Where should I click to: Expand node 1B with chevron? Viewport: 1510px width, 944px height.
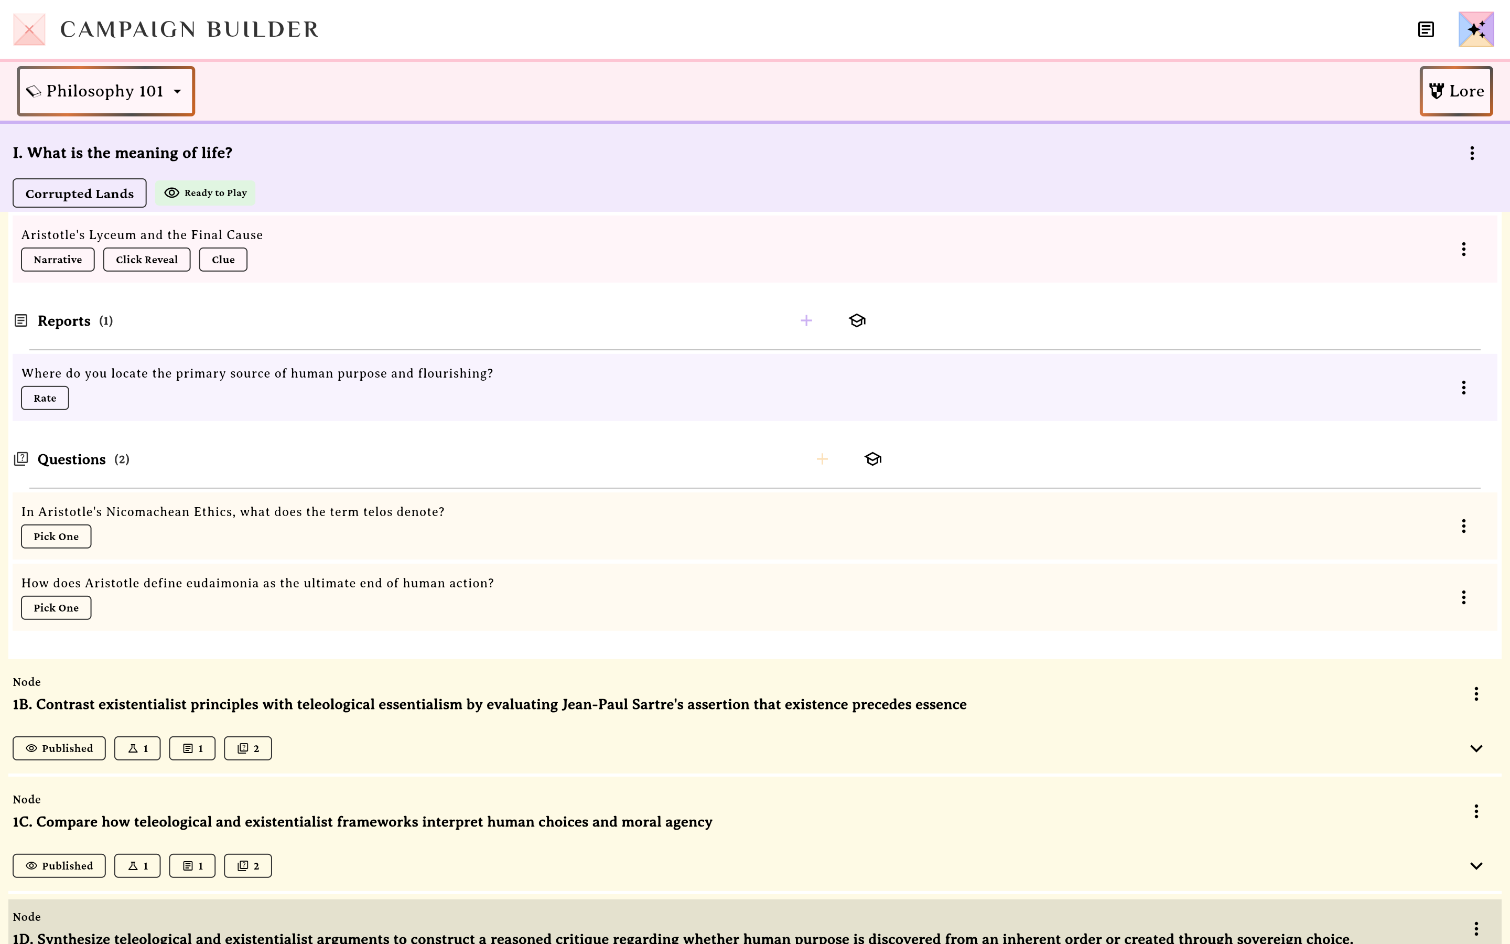pyautogui.click(x=1476, y=748)
